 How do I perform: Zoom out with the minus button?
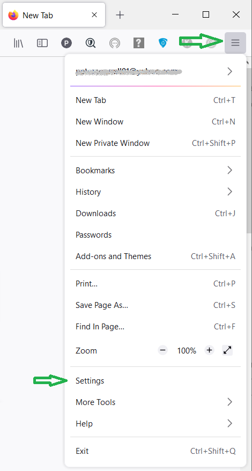point(163,350)
